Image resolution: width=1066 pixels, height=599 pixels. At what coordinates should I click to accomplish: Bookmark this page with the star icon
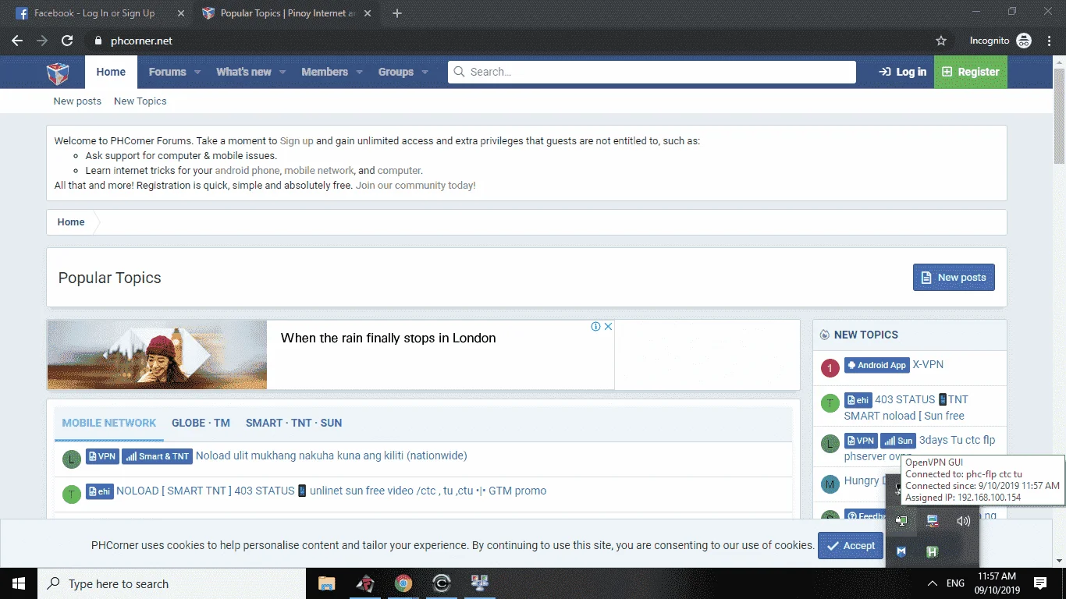941,41
